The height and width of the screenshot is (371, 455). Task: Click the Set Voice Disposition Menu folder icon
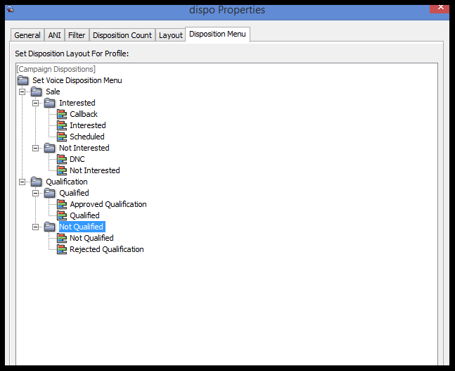(x=23, y=80)
